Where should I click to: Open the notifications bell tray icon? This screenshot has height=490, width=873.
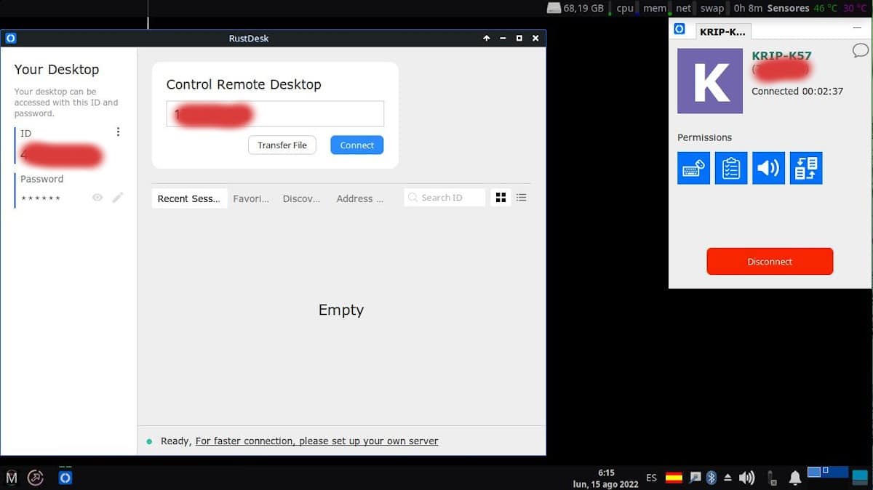pos(795,478)
